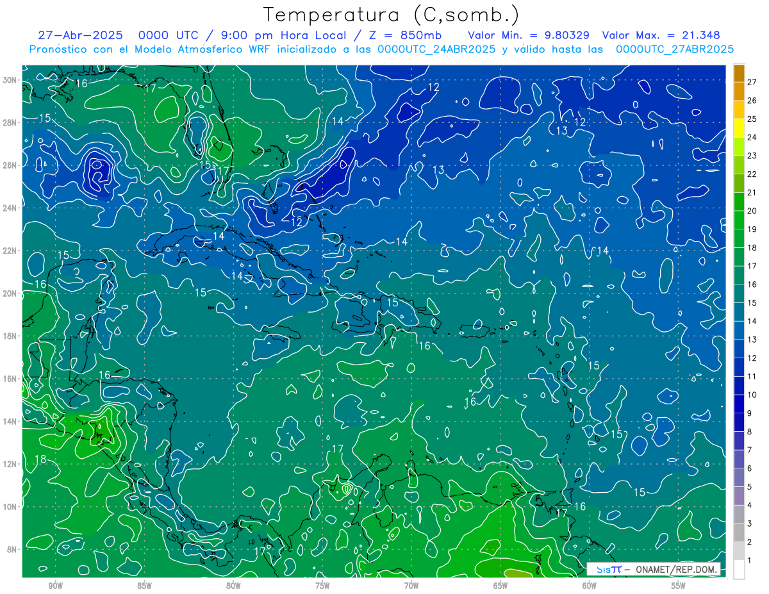Click the dark orange swatch above 27
769x594 pixels.
point(739,72)
